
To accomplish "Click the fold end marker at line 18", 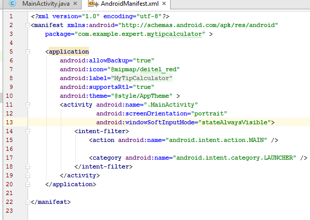I will [28, 166].
